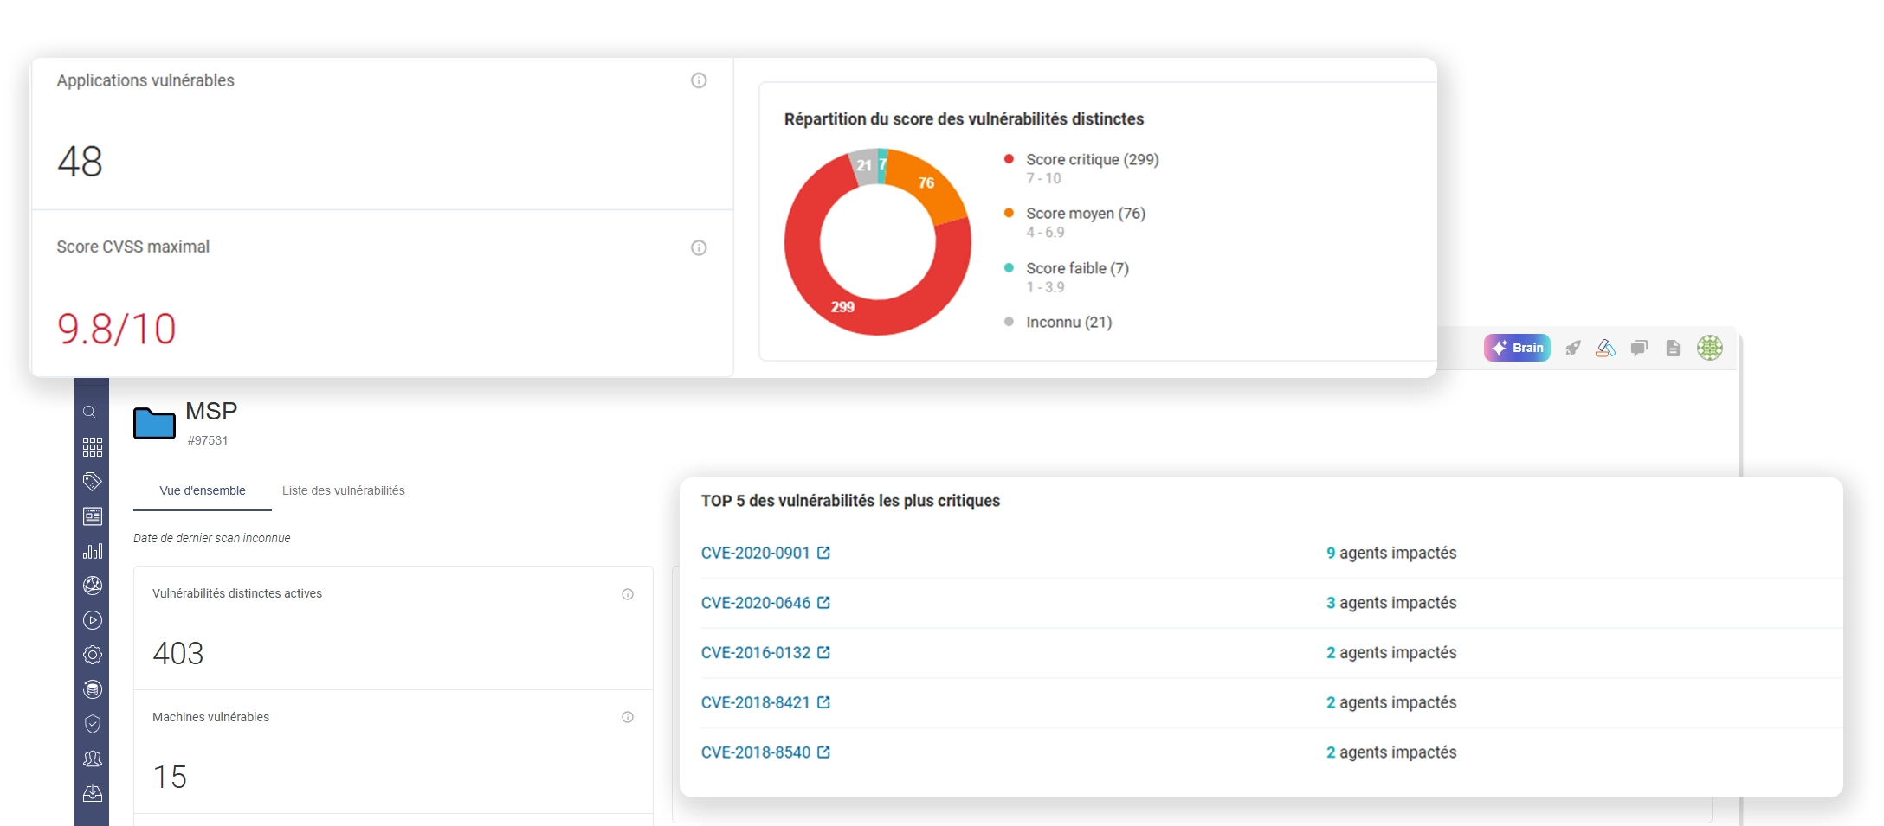Open the settings gear icon in sidebar

coord(93,655)
